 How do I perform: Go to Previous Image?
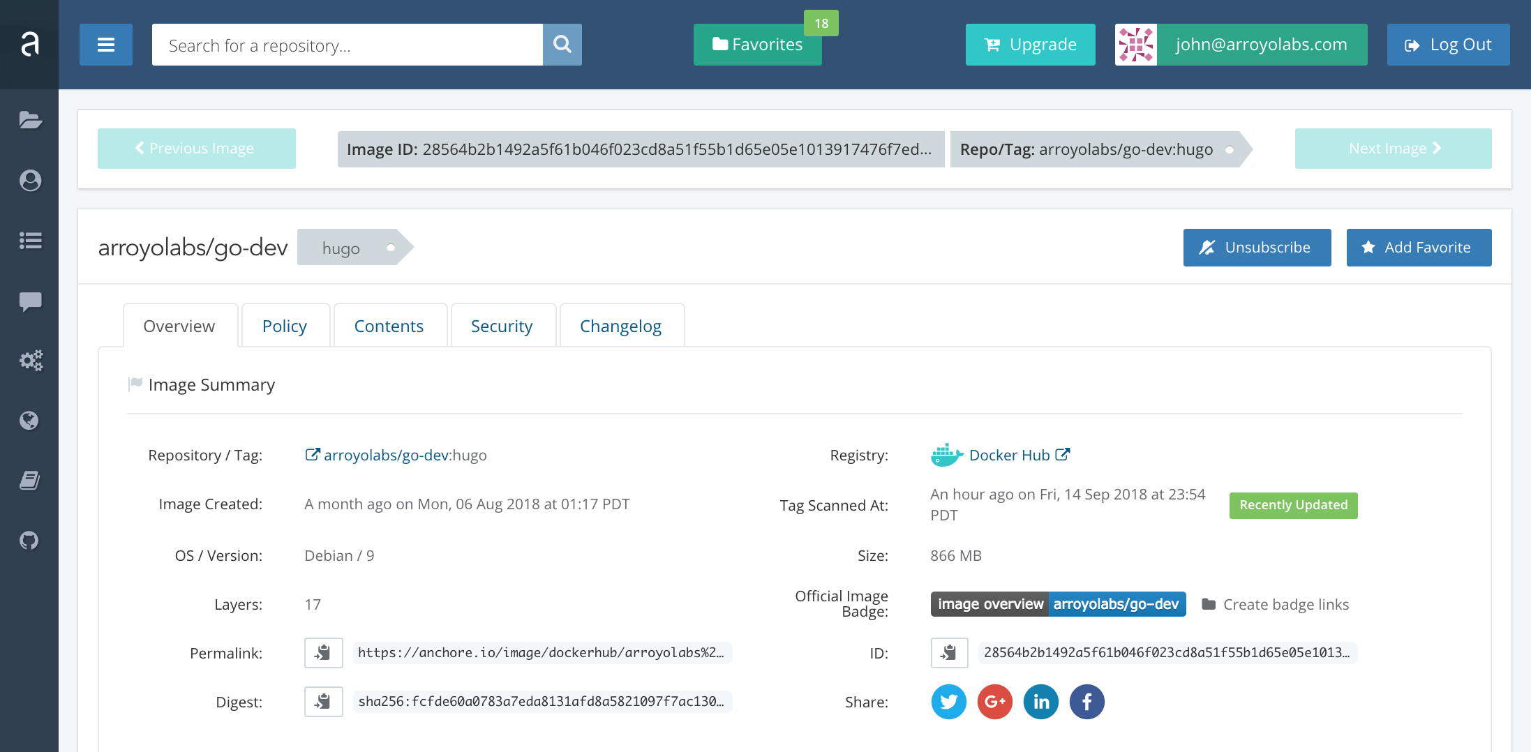click(197, 149)
